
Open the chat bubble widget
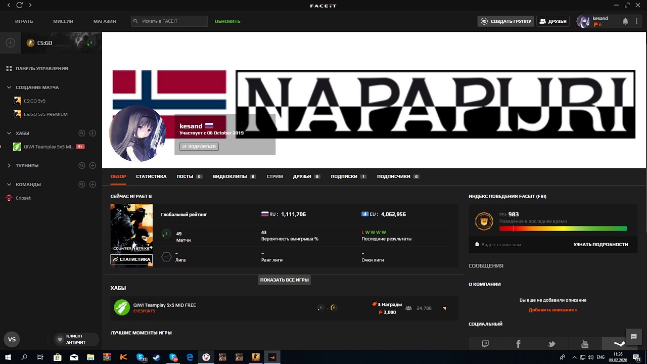633,337
